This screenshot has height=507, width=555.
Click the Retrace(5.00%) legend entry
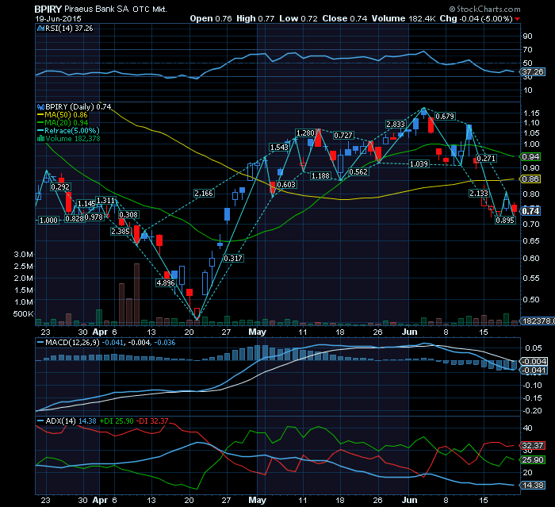(72, 130)
